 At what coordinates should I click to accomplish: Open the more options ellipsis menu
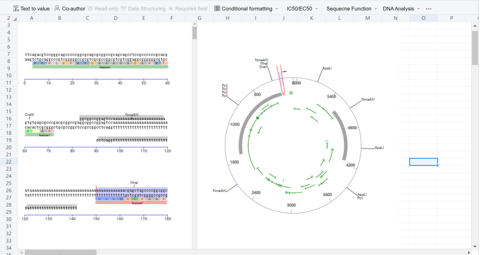[x=428, y=9]
